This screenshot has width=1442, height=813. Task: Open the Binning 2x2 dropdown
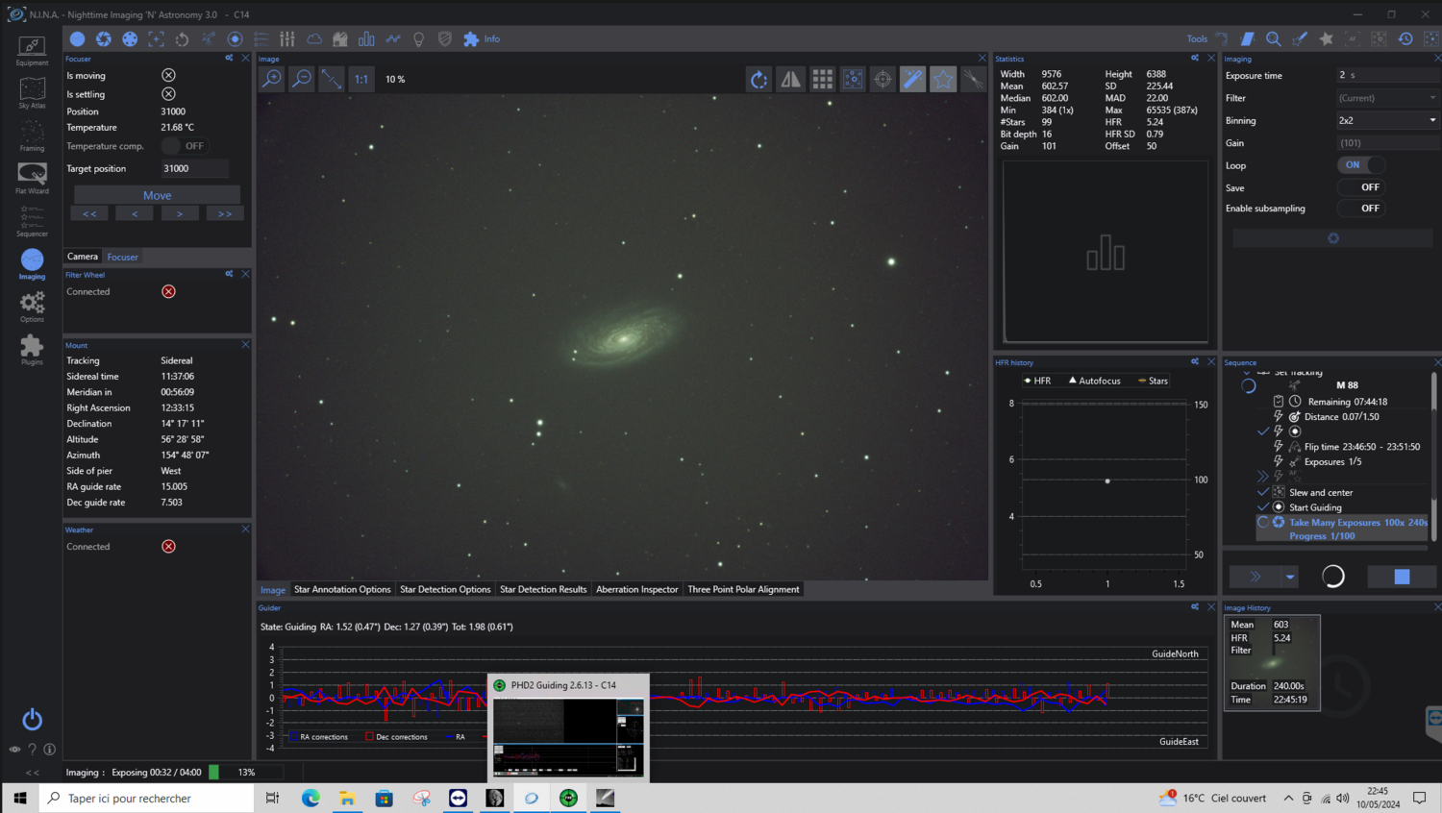click(x=1387, y=121)
